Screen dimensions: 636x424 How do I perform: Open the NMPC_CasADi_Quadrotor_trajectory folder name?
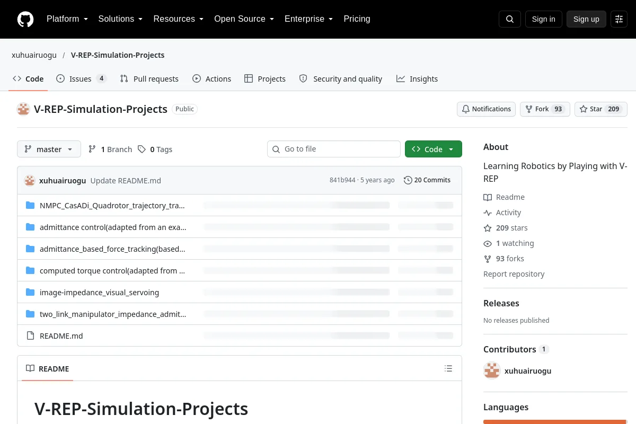click(113, 206)
